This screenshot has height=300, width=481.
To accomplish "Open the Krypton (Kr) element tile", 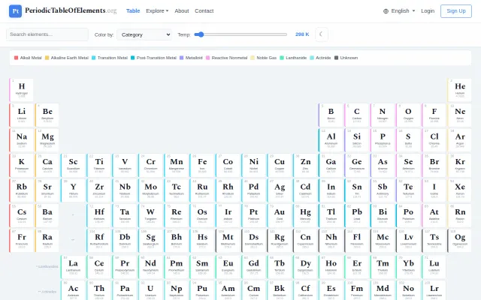I will point(459,165).
